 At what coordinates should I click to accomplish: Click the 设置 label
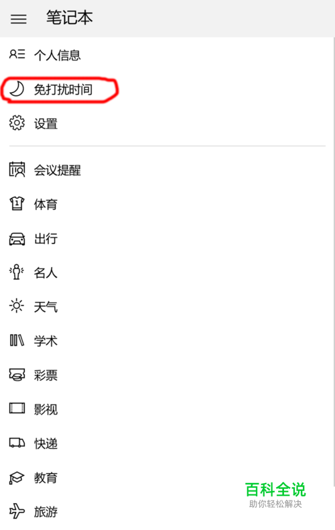pyautogui.click(x=46, y=123)
